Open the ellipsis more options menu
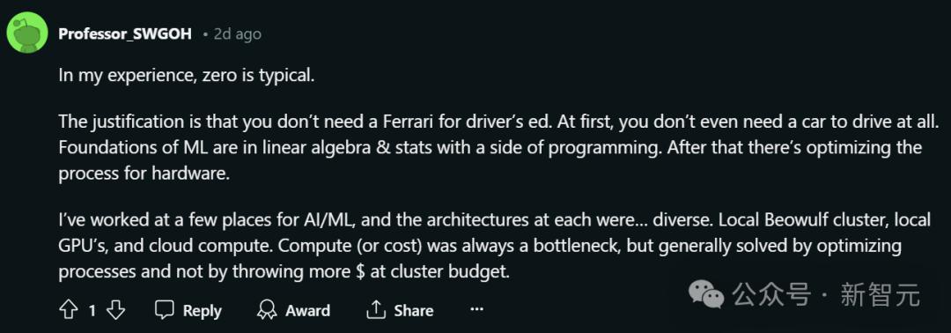Image resolution: width=951 pixels, height=333 pixels. 476,310
